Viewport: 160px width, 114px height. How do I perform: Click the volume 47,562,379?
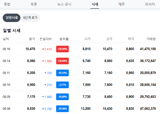[x=148, y=109]
